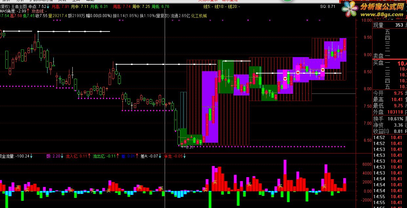Click the 月低: 6.31 readout
The height and width of the screenshot is (208, 407).
[99, 6]
